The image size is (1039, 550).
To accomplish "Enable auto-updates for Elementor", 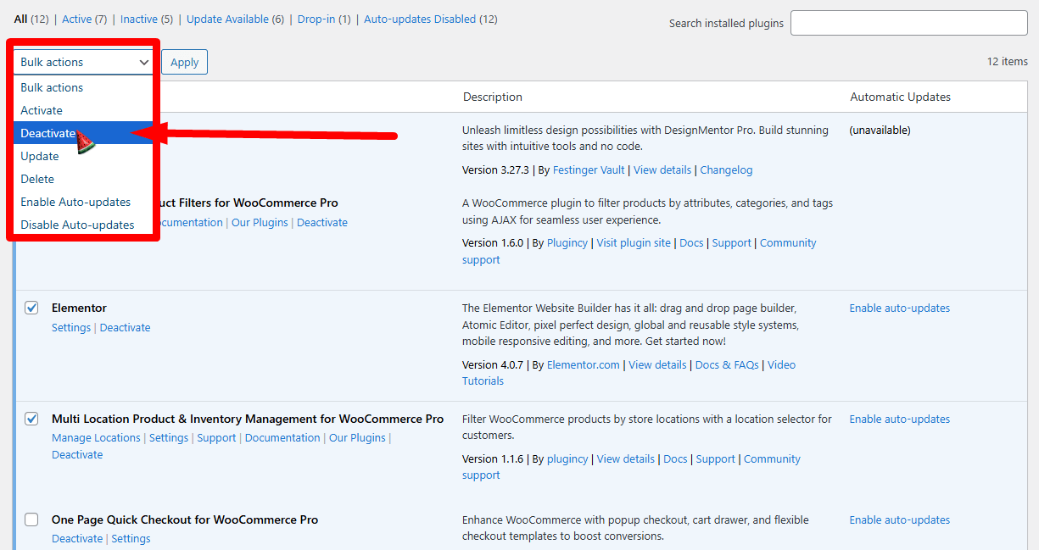I will click(x=900, y=308).
